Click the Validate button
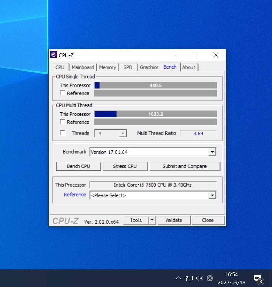272x287 pixels. (x=174, y=220)
